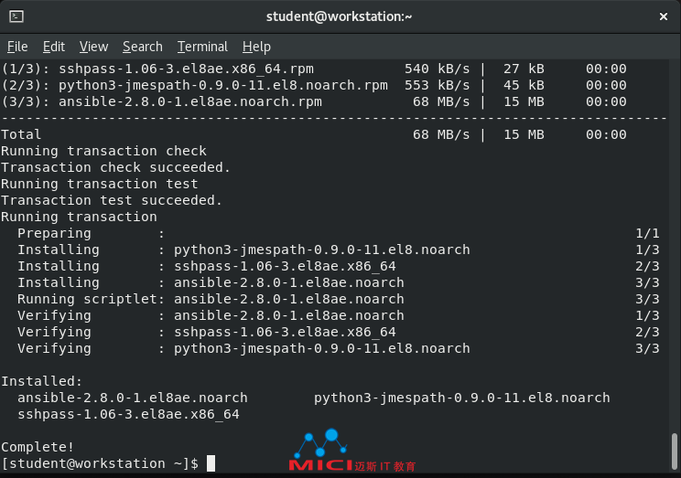Click the terminal vertical scrollbar thumb
681x478 pixels.
pyautogui.click(x=674, y=451)
